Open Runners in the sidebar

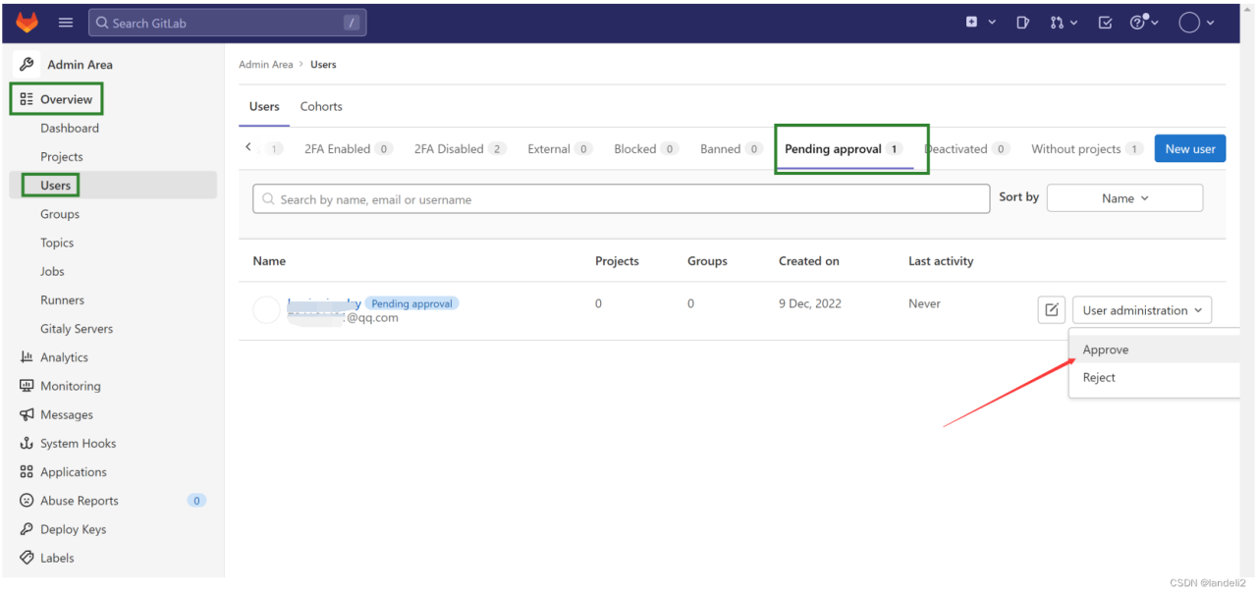tap(62, 300)
